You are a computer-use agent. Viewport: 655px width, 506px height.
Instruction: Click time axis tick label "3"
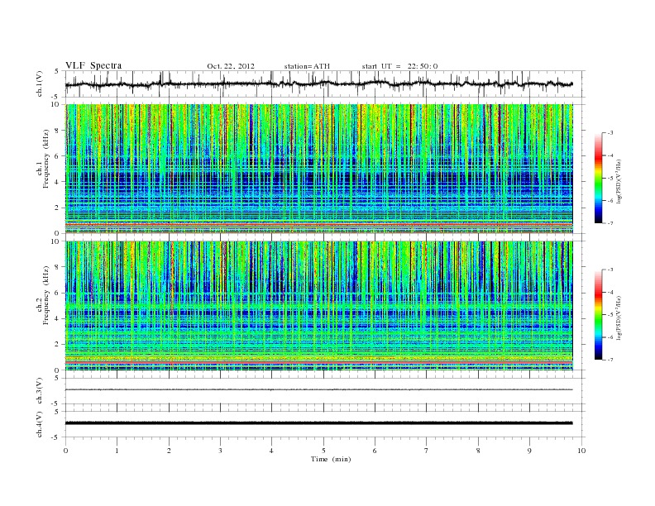click(221, 451)
